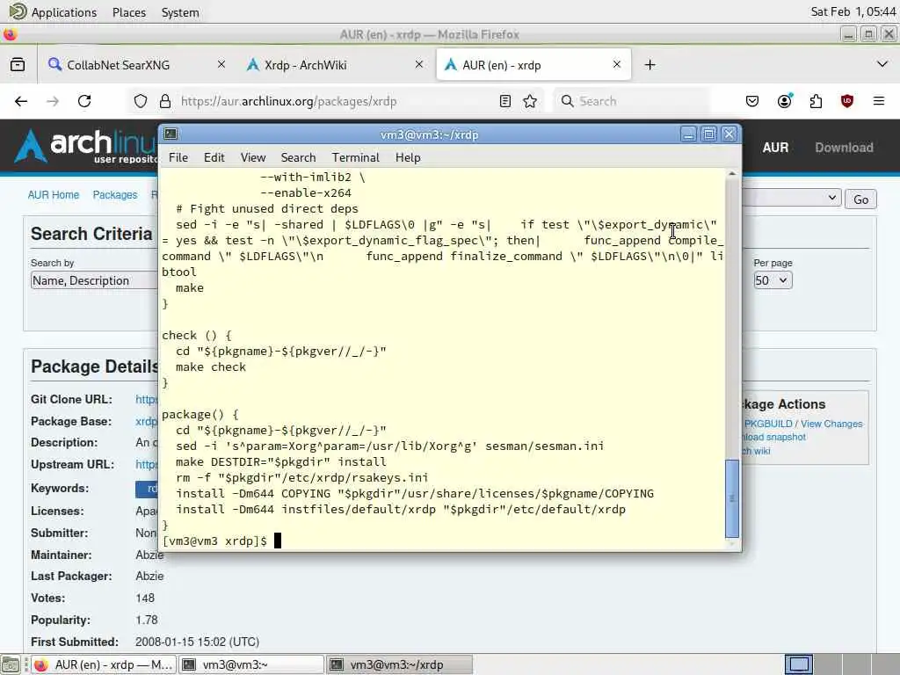Image resolution: width=900 pixels, height=675 pixels.
Task: Click the terminal scrollbar up arrow
Action: (x=732, y=173)
